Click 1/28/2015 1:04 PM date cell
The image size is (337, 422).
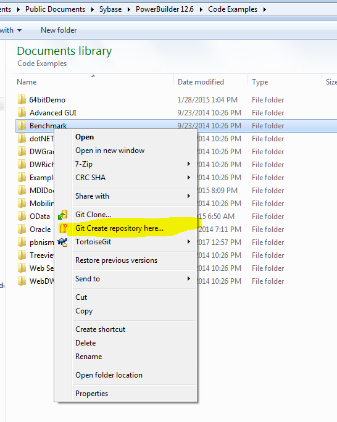click(x=207, y=100)
